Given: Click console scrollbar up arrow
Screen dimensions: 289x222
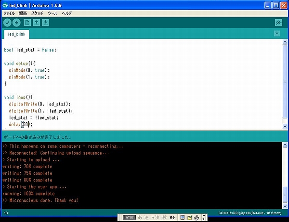Looking at the screenshot, I should coord(285,145).
